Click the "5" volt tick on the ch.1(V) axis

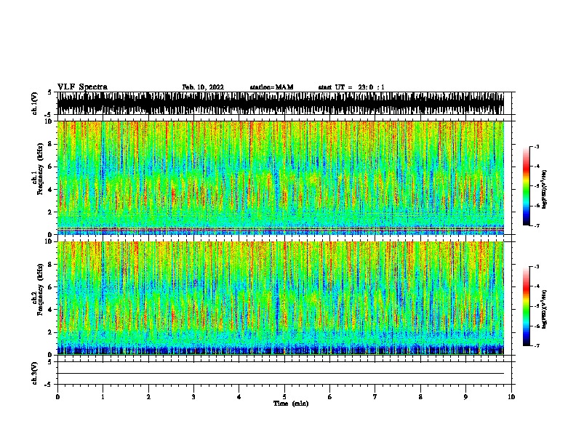click(49, 92)
